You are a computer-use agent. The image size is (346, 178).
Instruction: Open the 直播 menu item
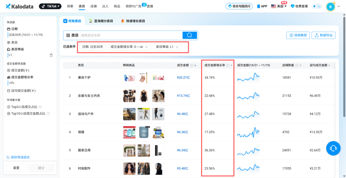coord(150,6)
